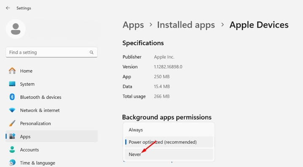The height and width of the screenshot is (167, 303).
Task: Click the Background apps permissions heading
Action: [167, 117]
